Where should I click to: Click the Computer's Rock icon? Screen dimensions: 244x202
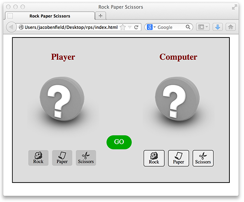pos(154,158)
